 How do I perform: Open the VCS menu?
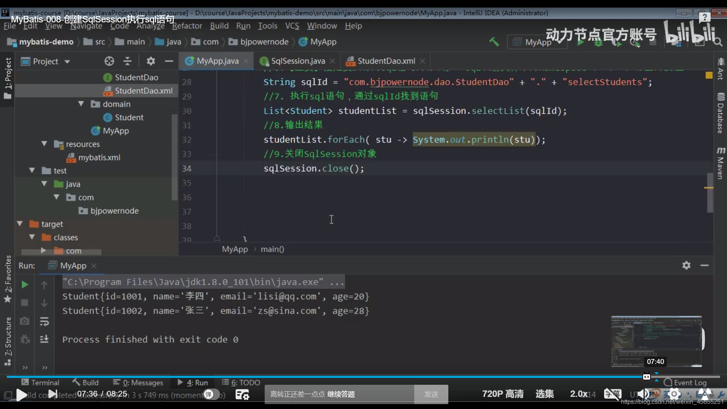292,26
